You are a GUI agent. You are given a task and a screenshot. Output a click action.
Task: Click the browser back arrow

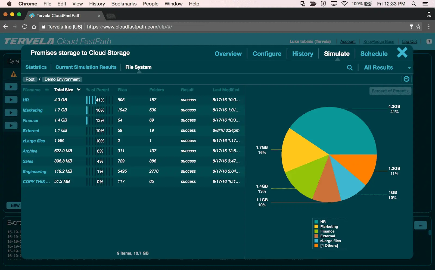(x=5, y=27)
